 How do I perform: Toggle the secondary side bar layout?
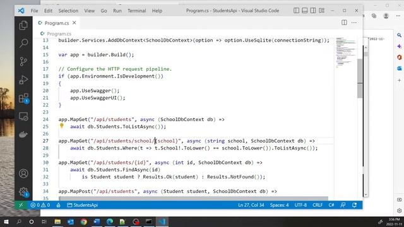(313, 11)
